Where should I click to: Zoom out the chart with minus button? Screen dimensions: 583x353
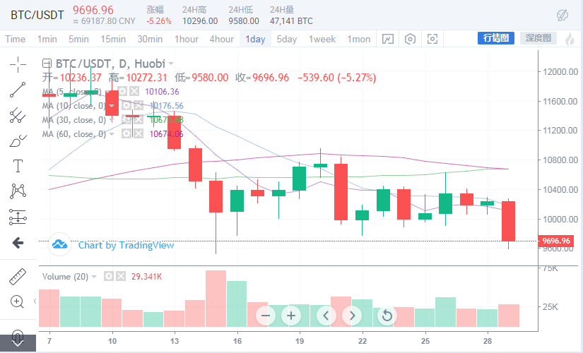click(266, 315)
